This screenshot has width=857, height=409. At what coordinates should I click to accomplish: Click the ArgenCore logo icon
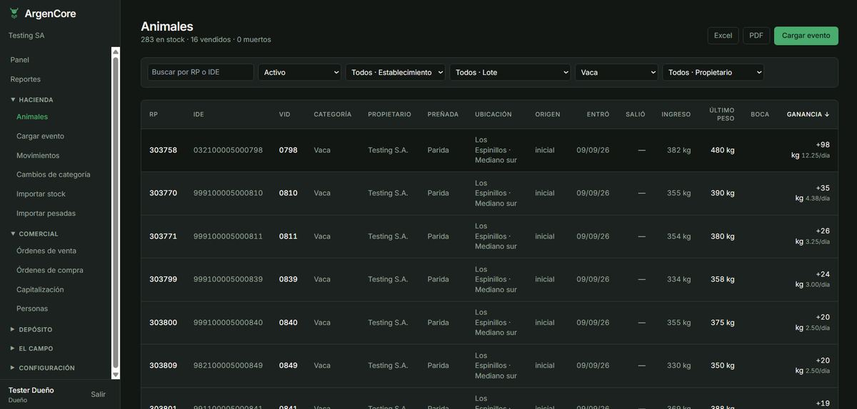tap(14, 14)
